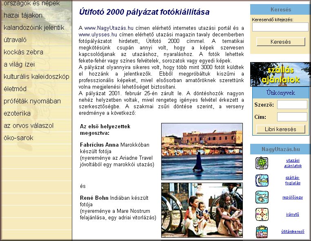Image resolution: width=311 pixels, height=241 pixels.
Task: Follow the útitárskereső link
Action: 293,232
